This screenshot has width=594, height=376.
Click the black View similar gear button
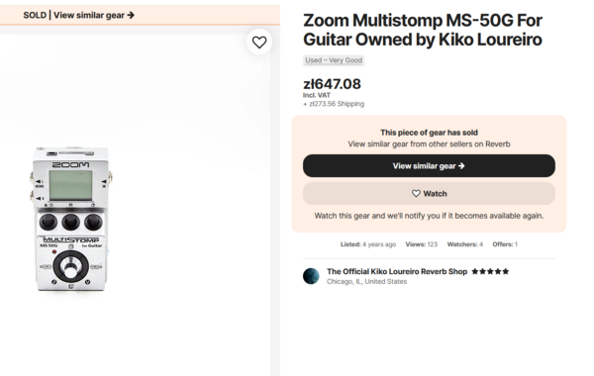pyautogui.click(x=429, y=166)
